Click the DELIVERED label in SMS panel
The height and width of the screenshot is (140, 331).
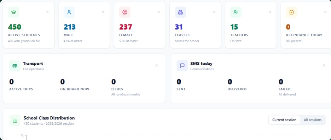(x=237, y=89)
